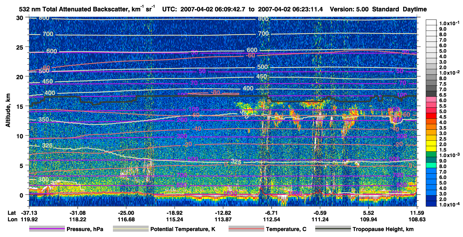
Task: Click longitude value '115.24'
Action: (x=174, y=220)
